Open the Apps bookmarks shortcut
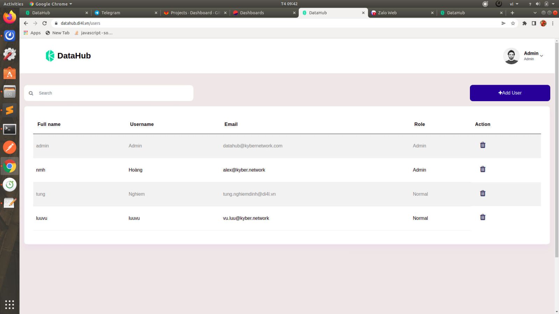Viewport: 559px width, 314px height. click(x=32, y=33)
